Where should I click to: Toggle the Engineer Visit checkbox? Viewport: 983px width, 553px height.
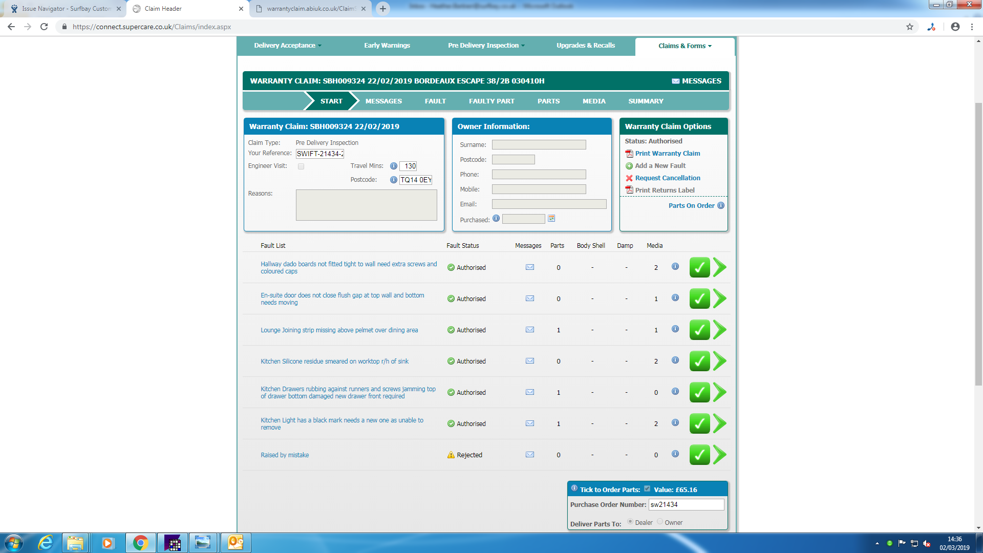coord(301,166)
